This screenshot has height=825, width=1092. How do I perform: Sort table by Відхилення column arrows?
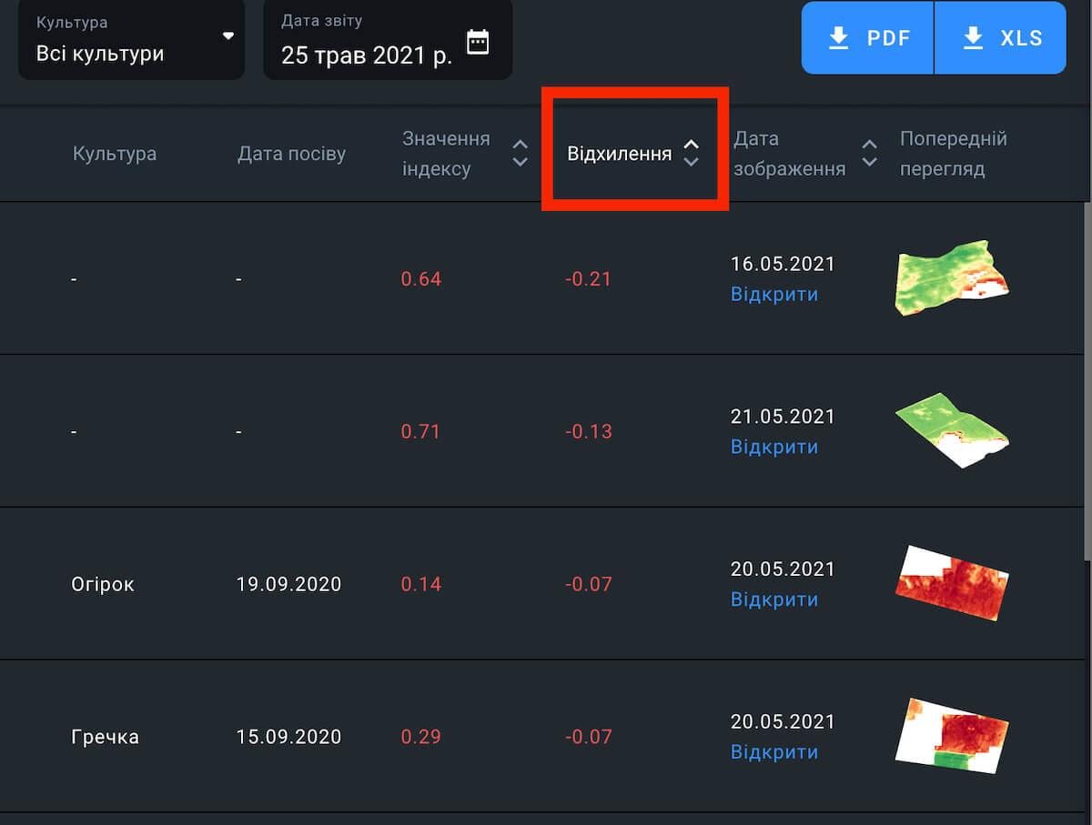tap(692, 154)
